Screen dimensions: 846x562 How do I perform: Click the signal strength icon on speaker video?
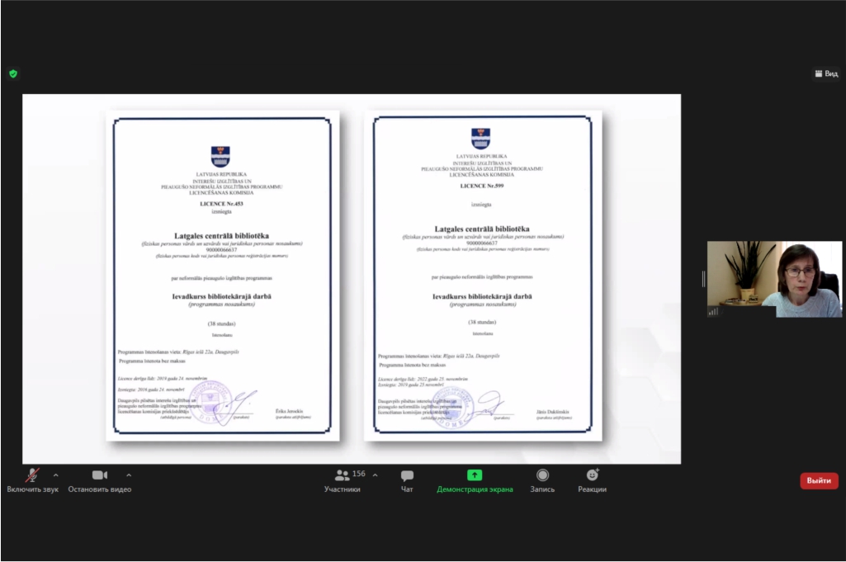713,311
